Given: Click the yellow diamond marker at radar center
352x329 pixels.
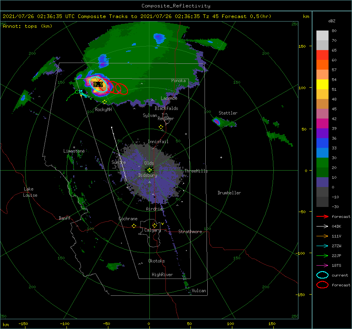Looking at the screenshot, I should [149, 170].
